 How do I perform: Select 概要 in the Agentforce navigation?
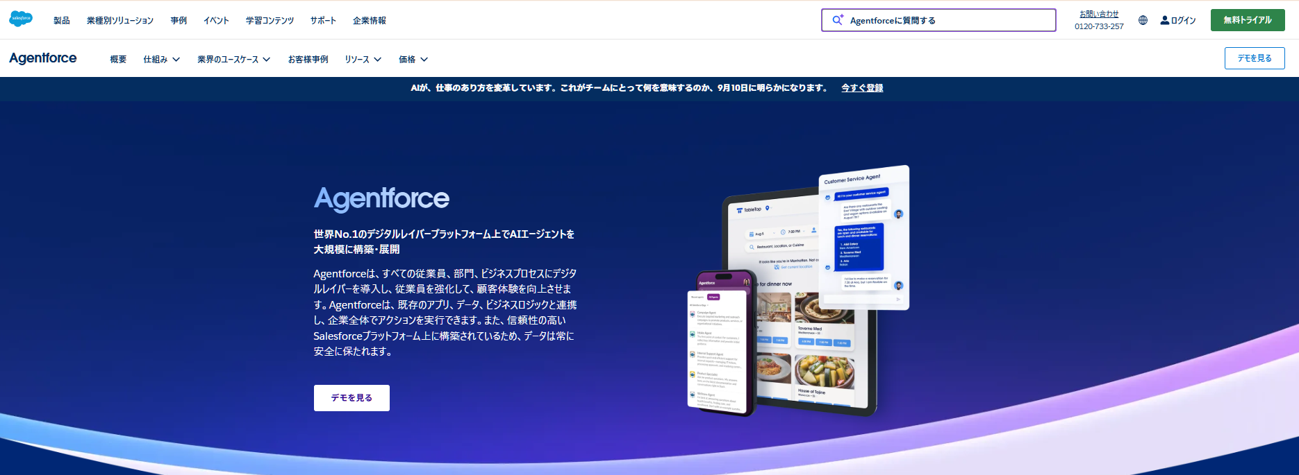click(x=118, y=60)
